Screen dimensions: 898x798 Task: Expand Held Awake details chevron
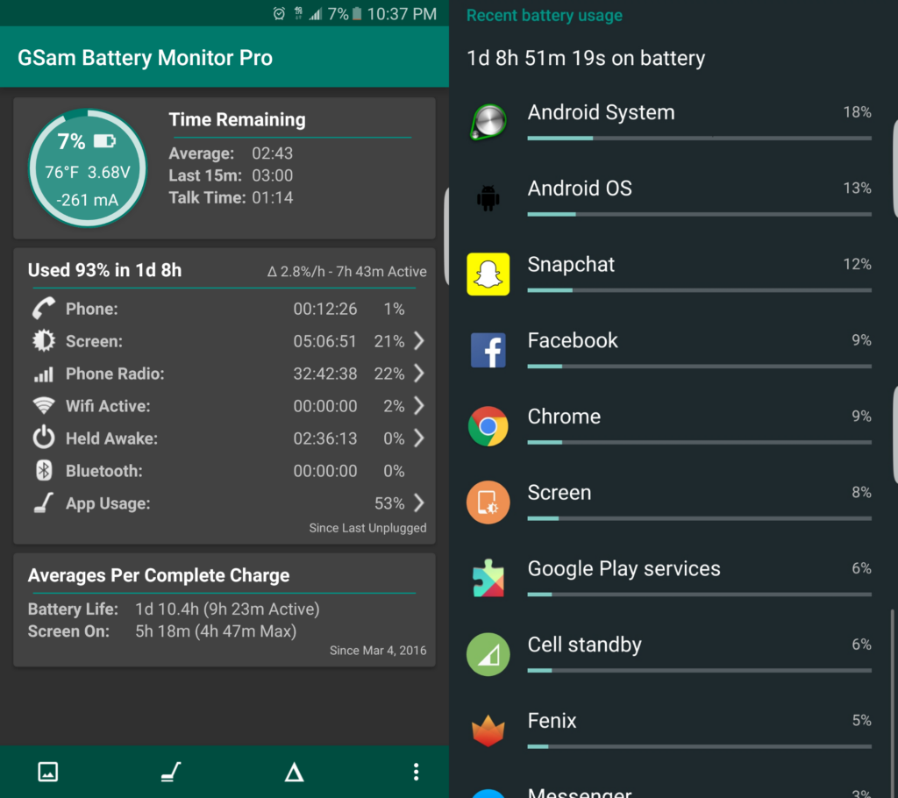(x=419, y=438)
